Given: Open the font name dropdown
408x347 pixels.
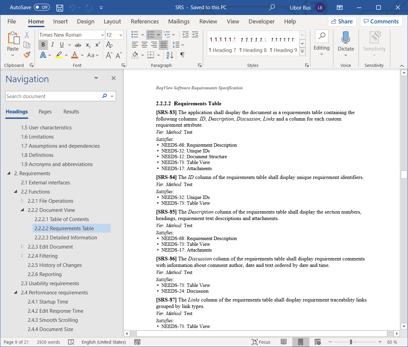Looking at the screenshot, I should 102,35.
